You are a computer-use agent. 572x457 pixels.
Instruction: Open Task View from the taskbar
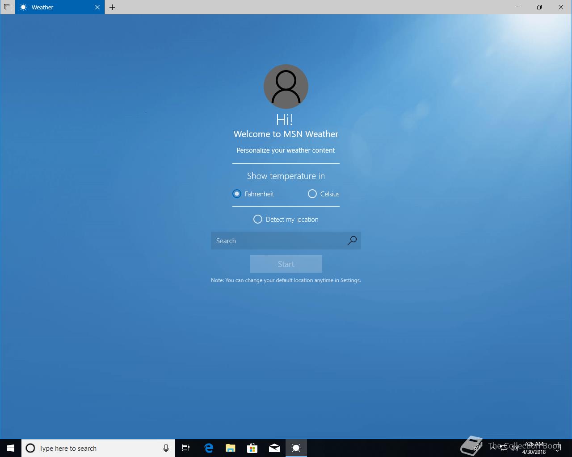(186, 448)
